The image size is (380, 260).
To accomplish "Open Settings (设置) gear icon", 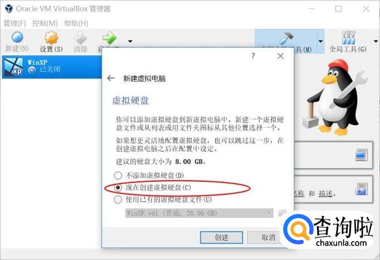I will 51,38.
